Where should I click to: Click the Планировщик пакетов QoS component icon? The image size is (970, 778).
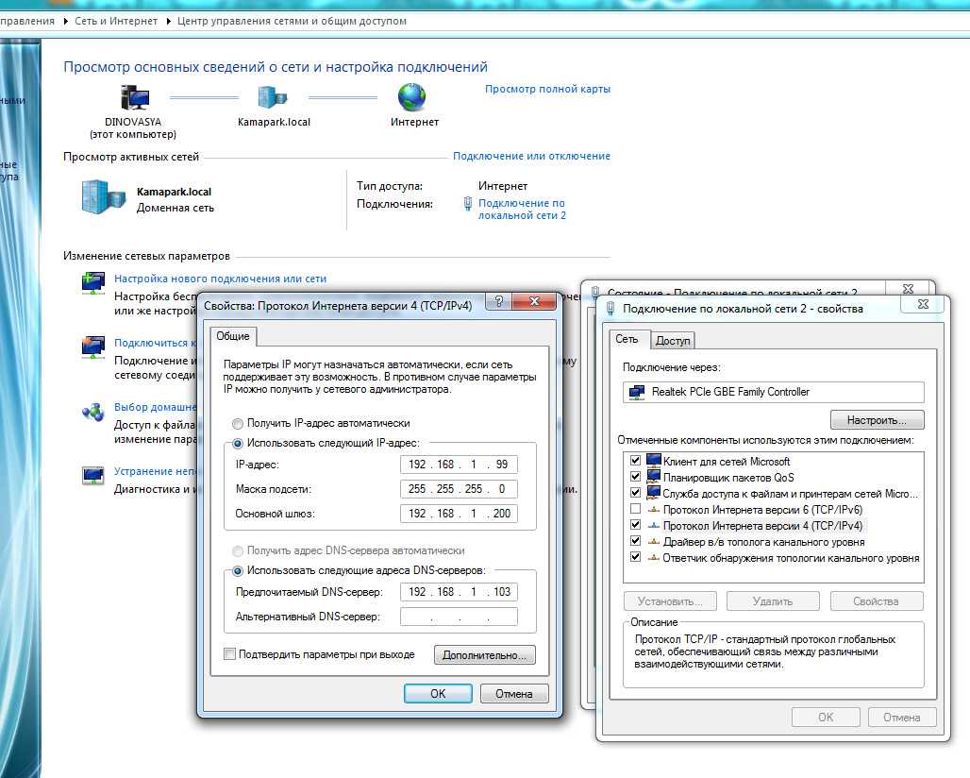point(653,477)
